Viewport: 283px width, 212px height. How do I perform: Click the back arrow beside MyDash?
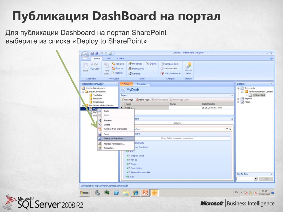click(x=123, y=90)
